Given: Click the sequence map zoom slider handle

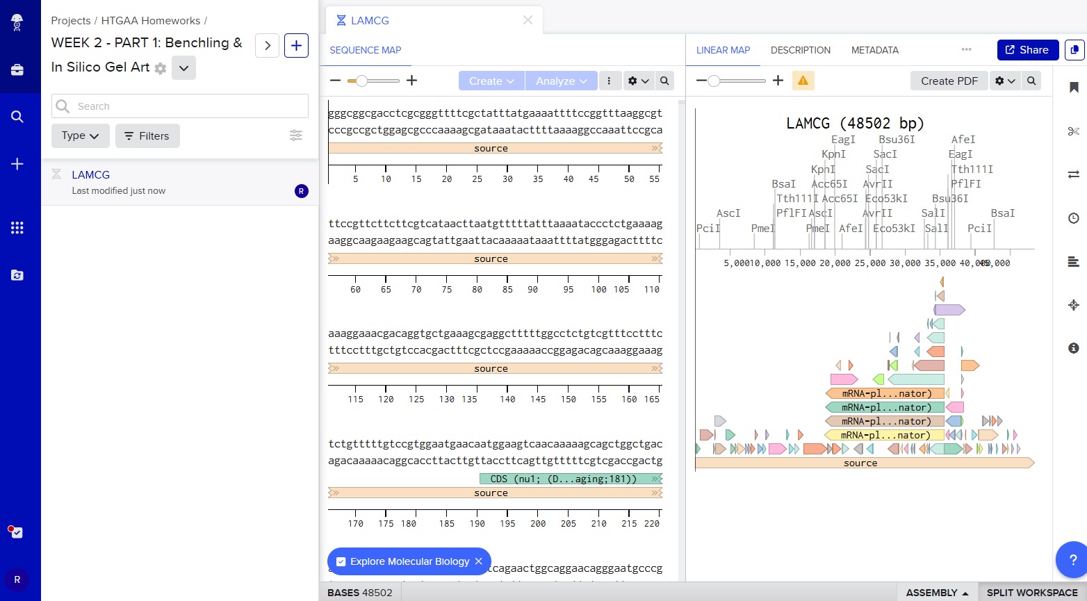Looking at the screenshot, I should click(x=361, y=81).
